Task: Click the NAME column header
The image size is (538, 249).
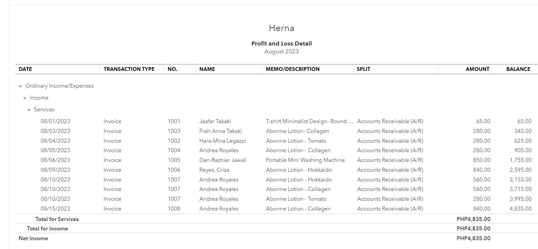Action: (207, 69)
